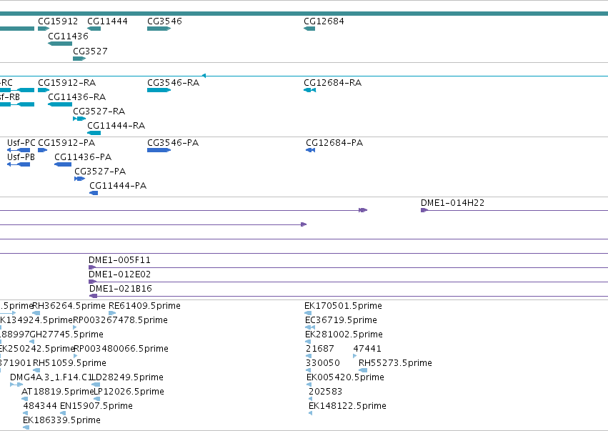The image size is (608, 431).
Task: Click the DME1-021B16 clone arrow
Action: click(x=93, y=296)
